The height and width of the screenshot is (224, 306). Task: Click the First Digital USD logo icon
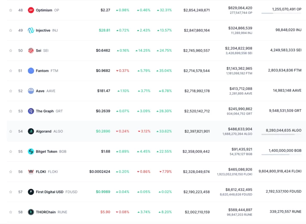[31, 192]
